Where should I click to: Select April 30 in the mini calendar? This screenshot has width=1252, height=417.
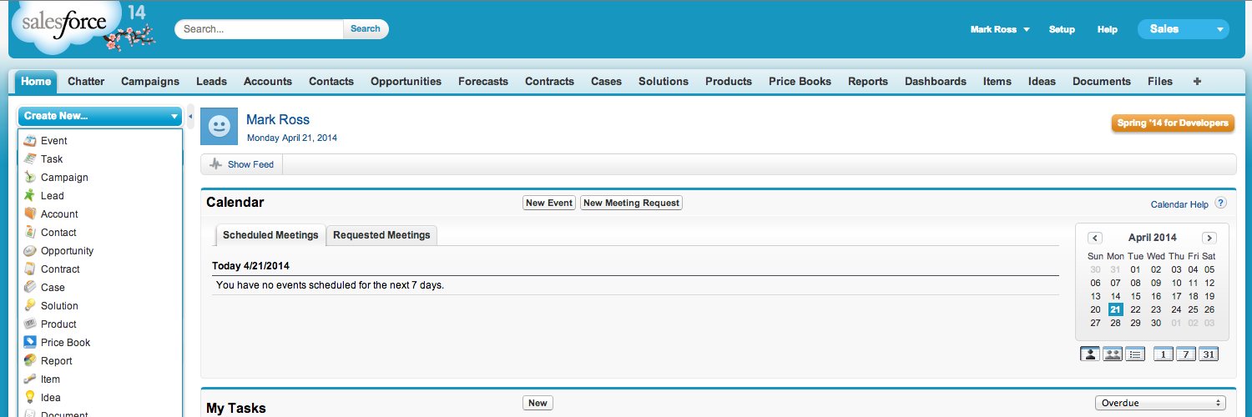click(1156, 323)
